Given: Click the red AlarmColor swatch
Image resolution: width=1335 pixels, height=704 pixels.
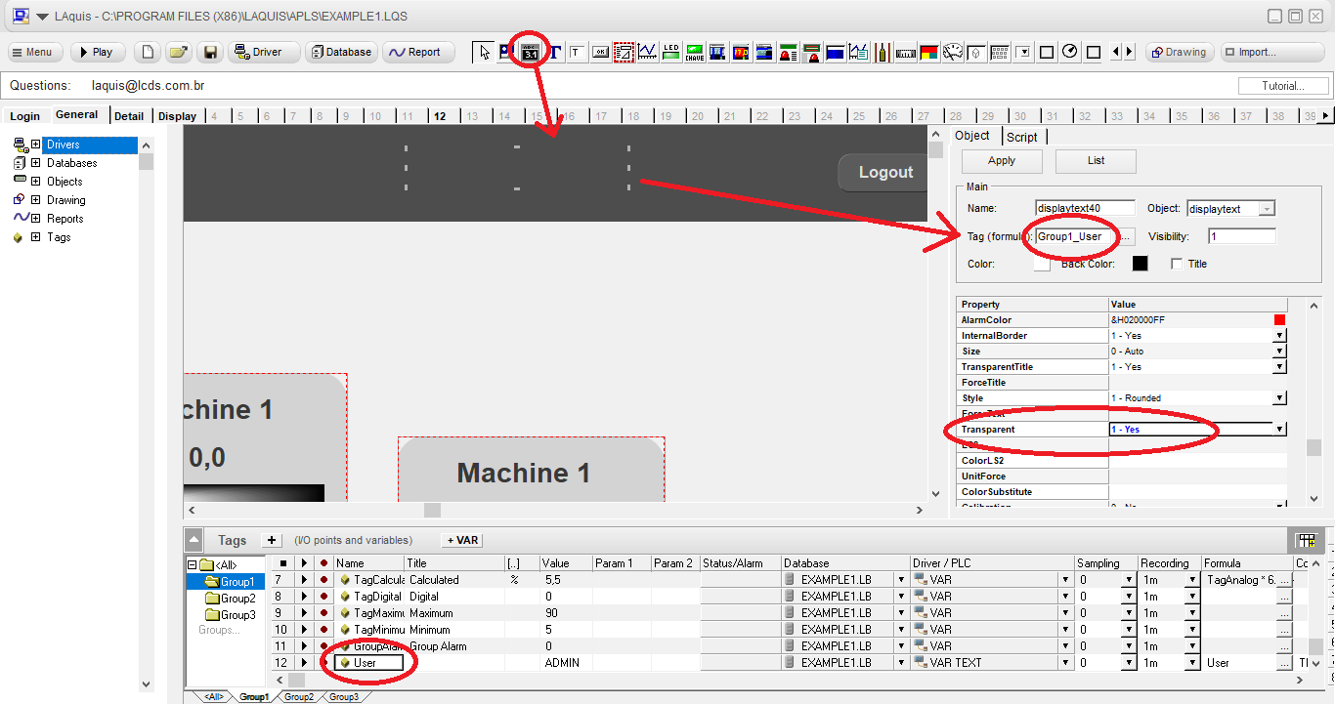Looking at the screenshot, I should [x=1279, y=320].
